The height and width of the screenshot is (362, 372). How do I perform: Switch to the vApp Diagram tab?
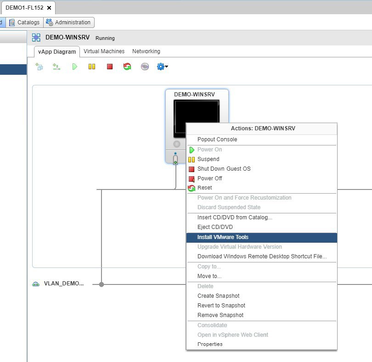[57, 52]
